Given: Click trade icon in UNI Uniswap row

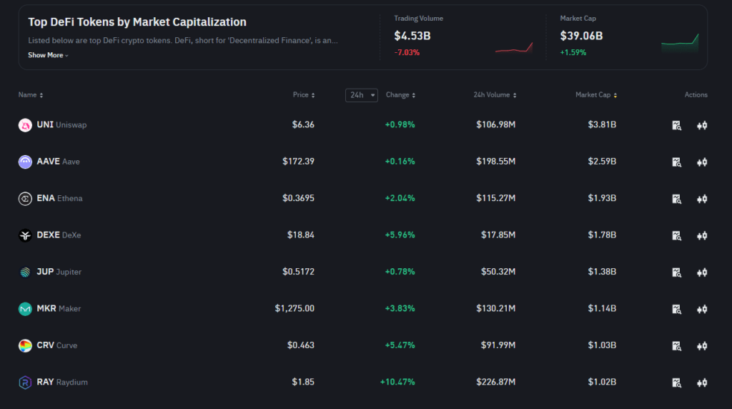Looking at the screenshot, I should [x=702, y=125].
